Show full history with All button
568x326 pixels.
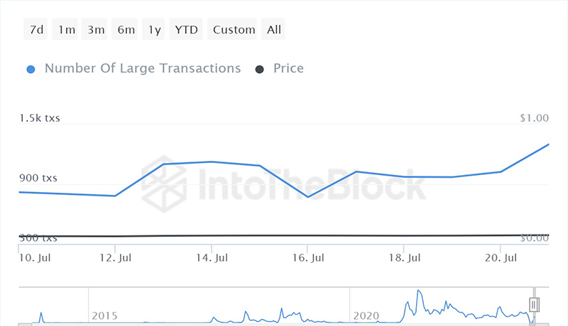click(274, 30)
